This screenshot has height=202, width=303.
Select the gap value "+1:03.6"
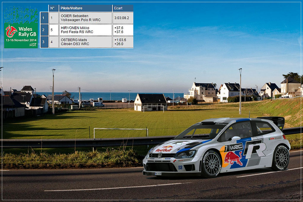[120, 40]
